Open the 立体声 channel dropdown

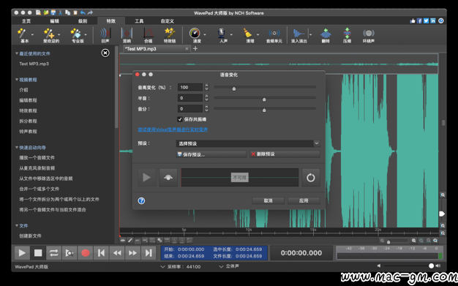point(221,266)
